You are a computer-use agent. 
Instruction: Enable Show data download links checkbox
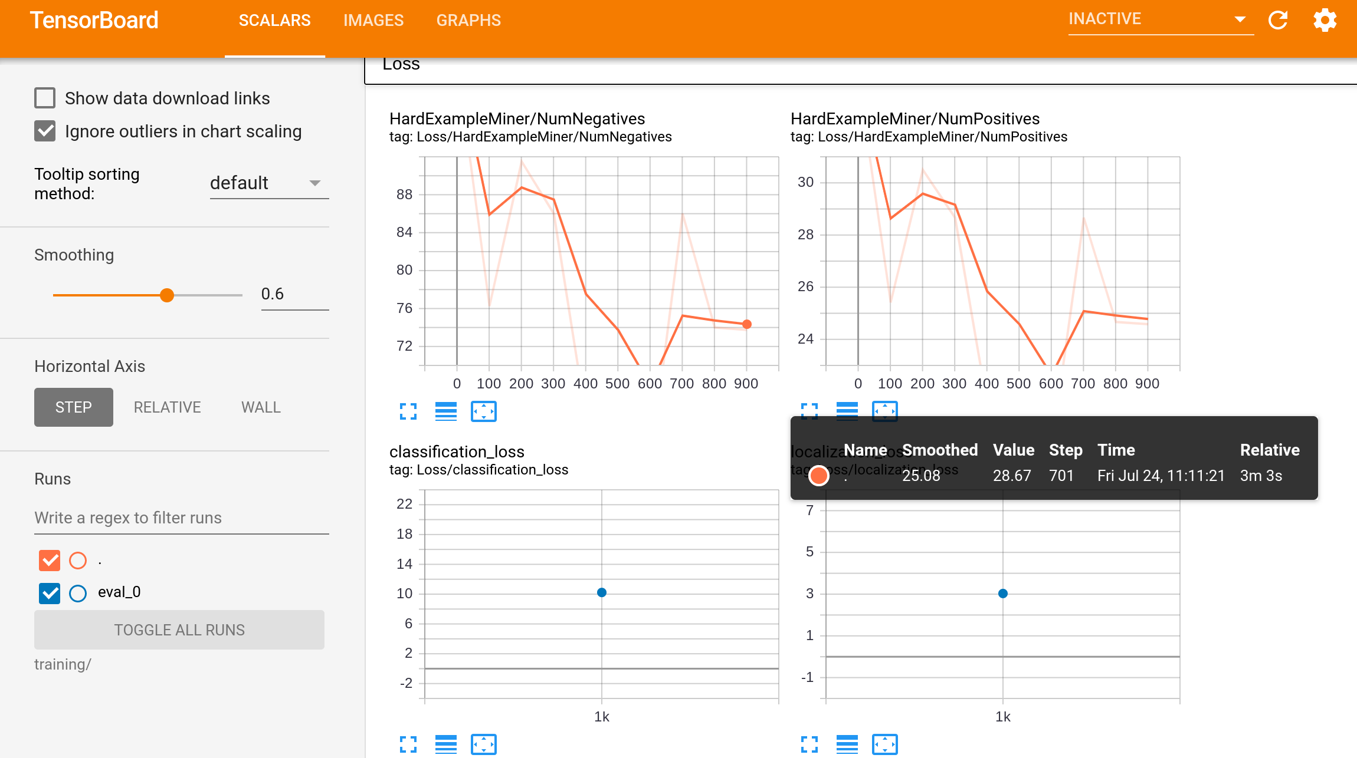pyautogui.click(x=45, y=98)
